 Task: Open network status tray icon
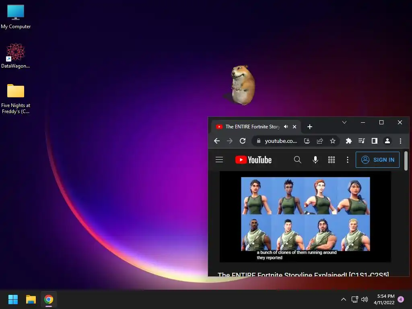pos(355,299)
